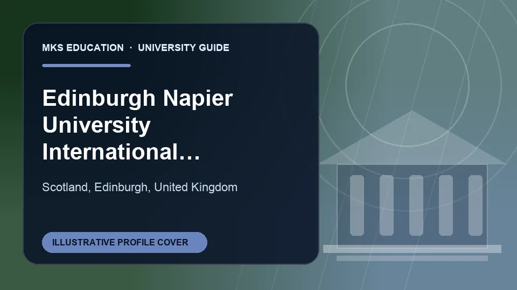This screenshot has height=290, width=517.
Task: Click the university building illustration
Action: point(412,186)
